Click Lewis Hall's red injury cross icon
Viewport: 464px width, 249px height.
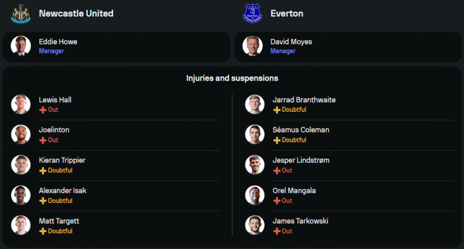click(x=43, y=110)
